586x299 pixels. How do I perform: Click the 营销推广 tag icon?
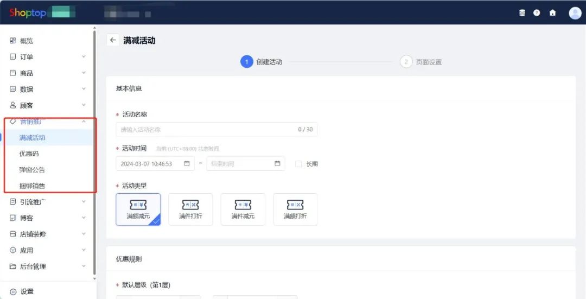tap(13, 122)
